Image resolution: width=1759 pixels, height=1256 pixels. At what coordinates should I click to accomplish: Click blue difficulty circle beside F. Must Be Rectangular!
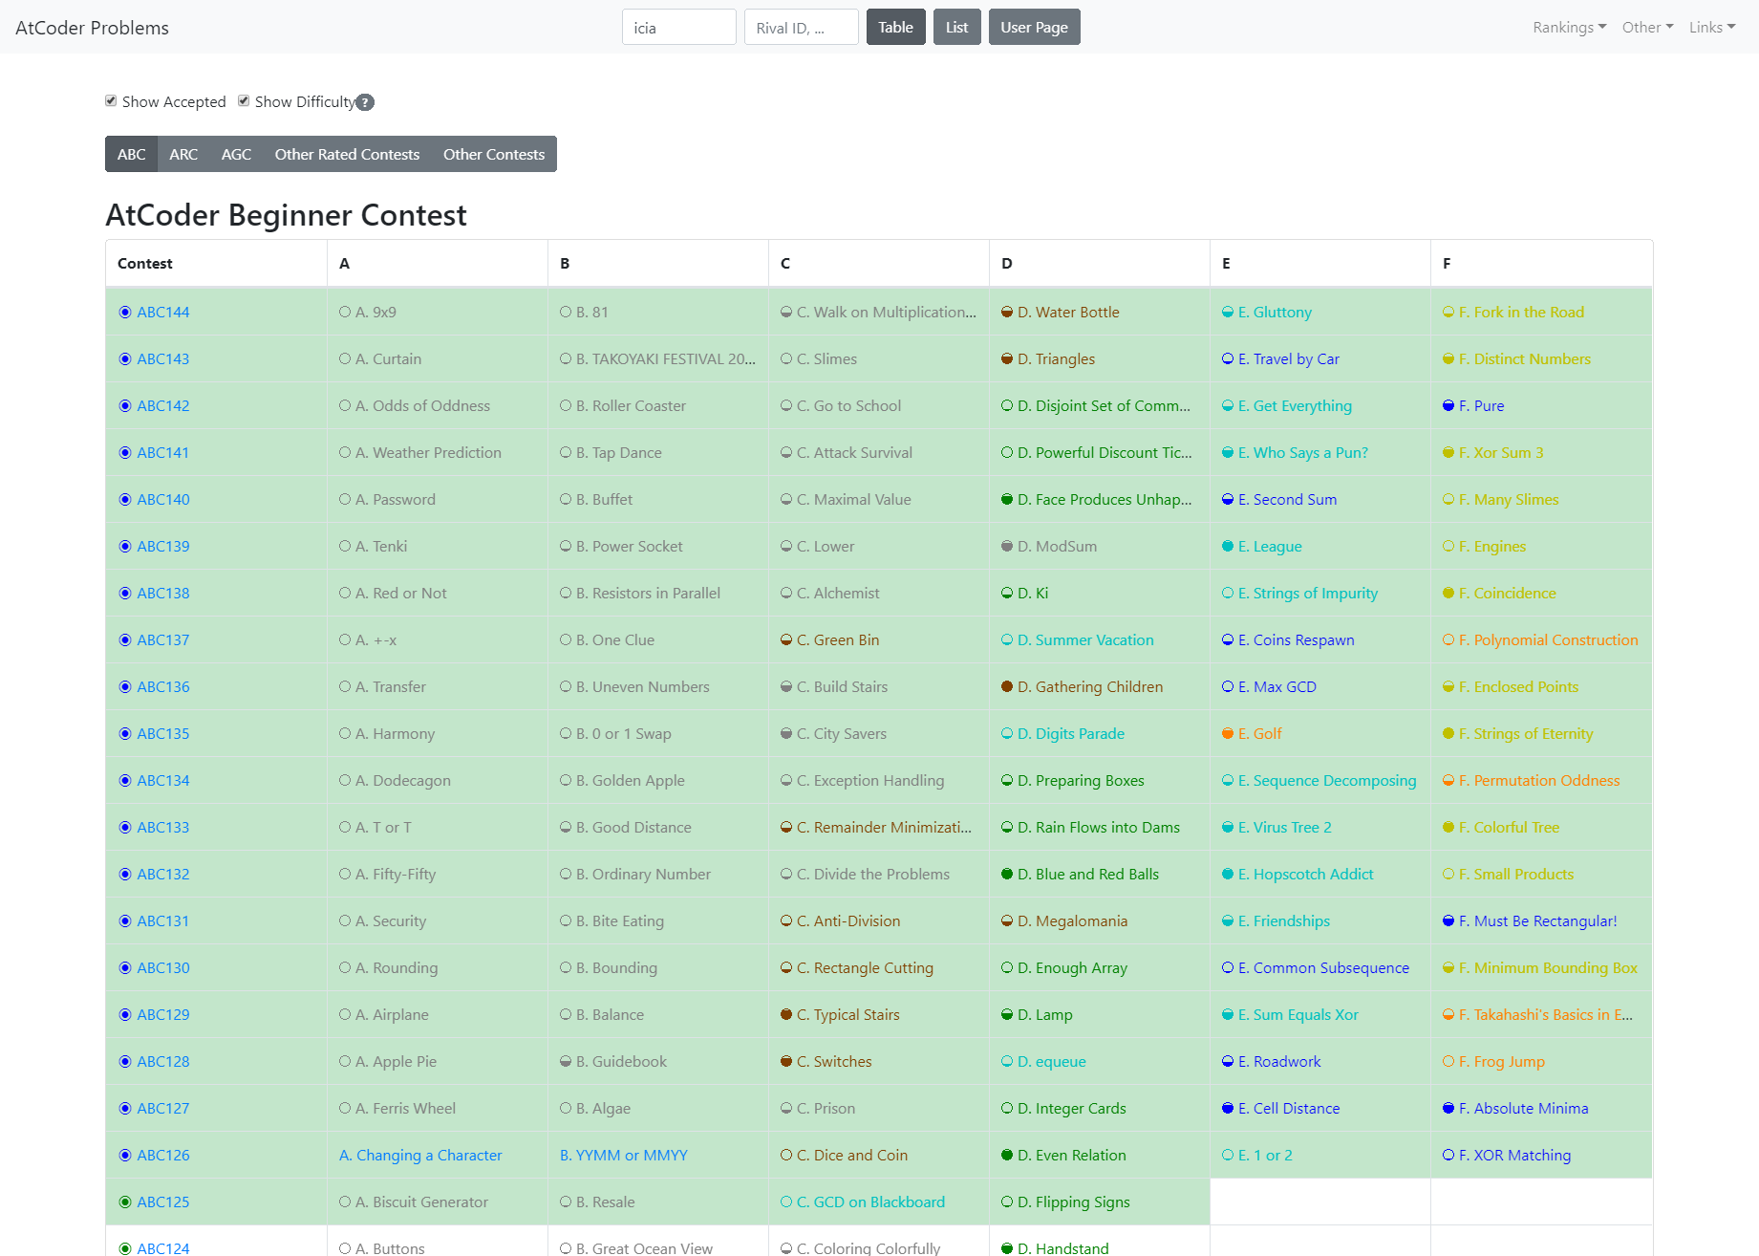coord(1448,921)
